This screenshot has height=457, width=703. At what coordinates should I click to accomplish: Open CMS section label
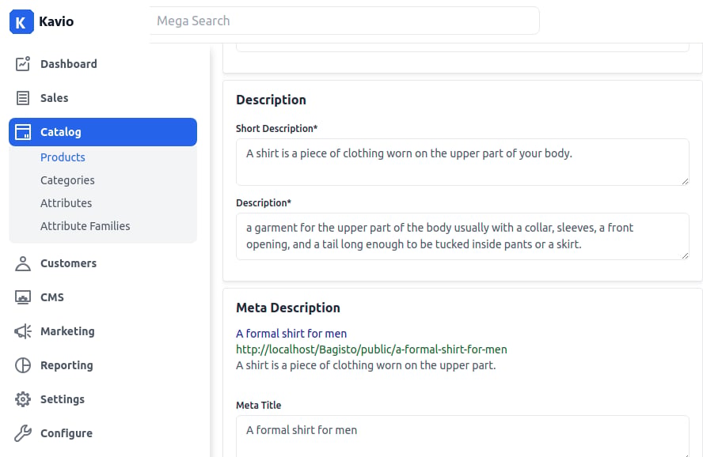[52, 297]
